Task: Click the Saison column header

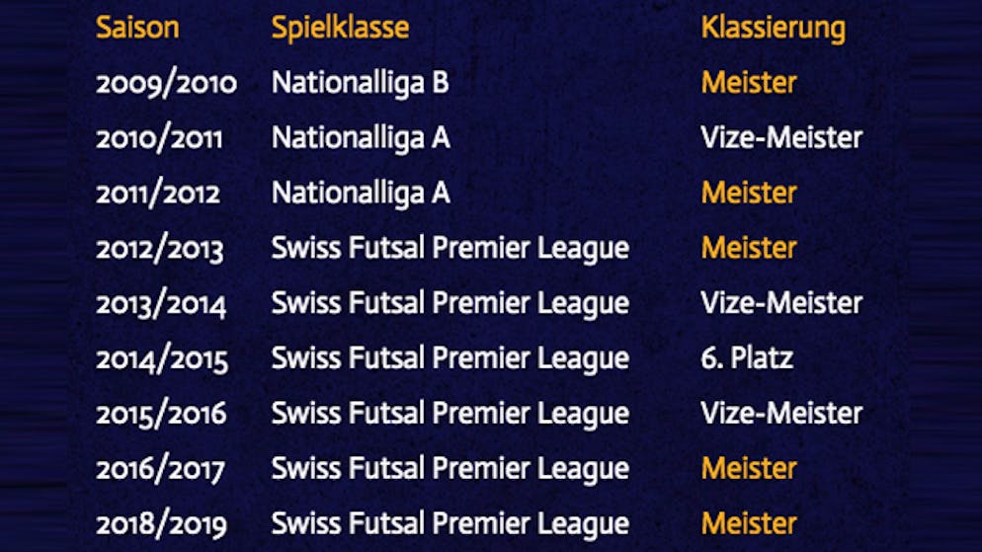Action: point(137,28)
